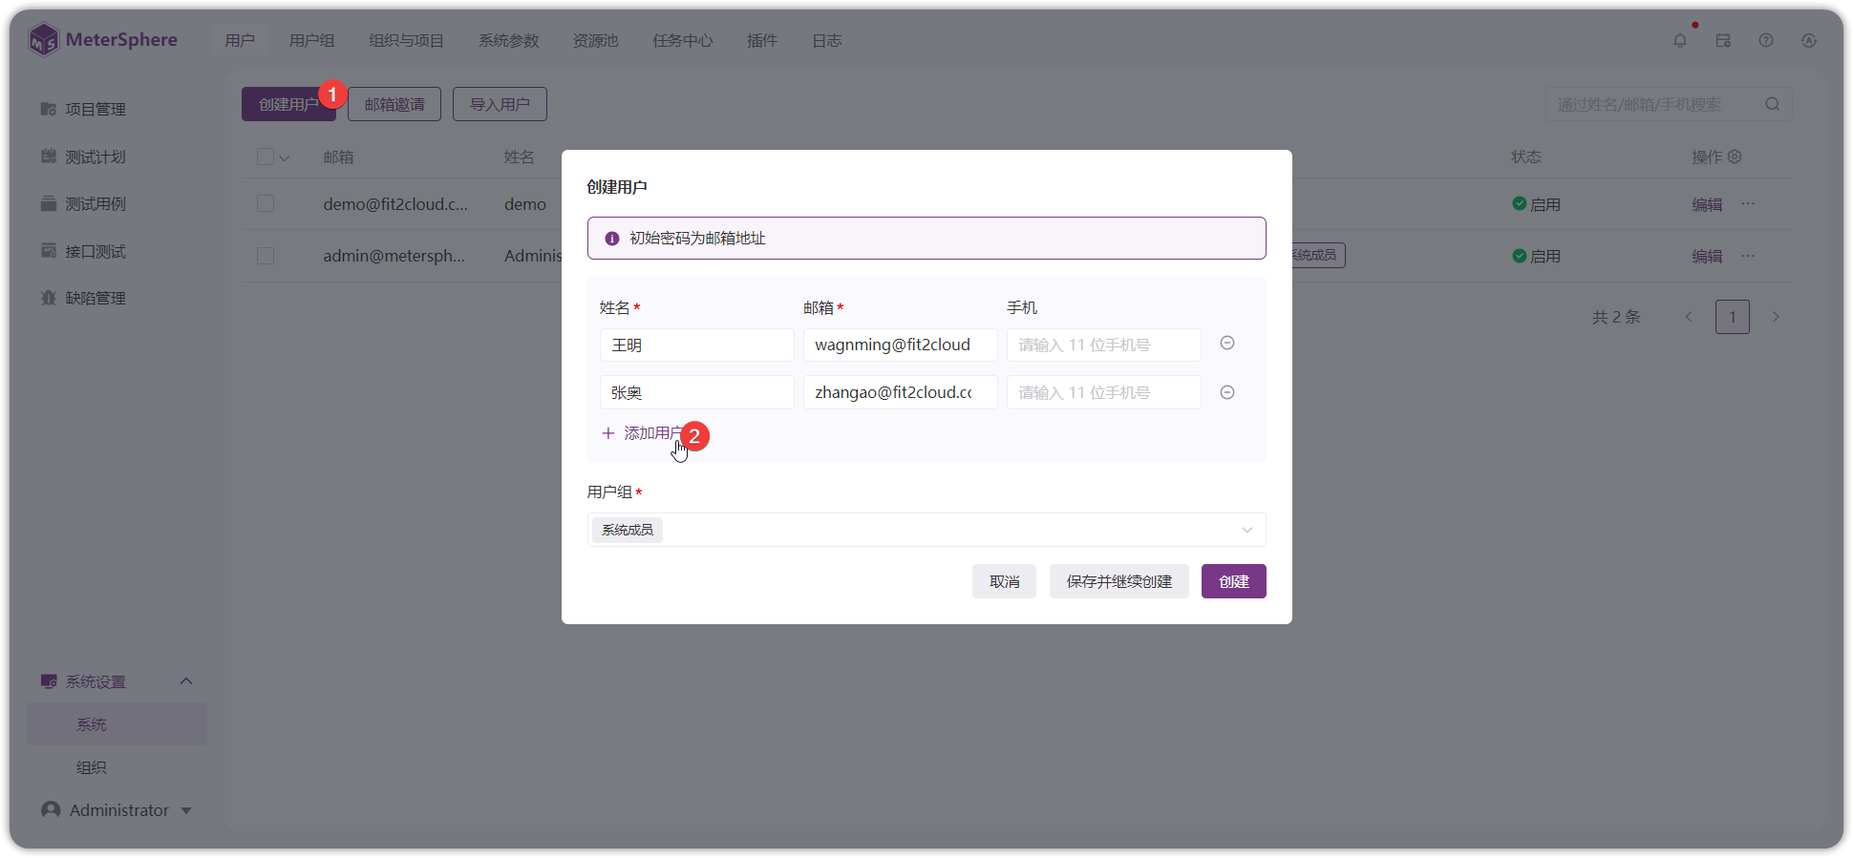1853x858 pixels.
Task: Open the notifications bell
Action: (1680, 40)
